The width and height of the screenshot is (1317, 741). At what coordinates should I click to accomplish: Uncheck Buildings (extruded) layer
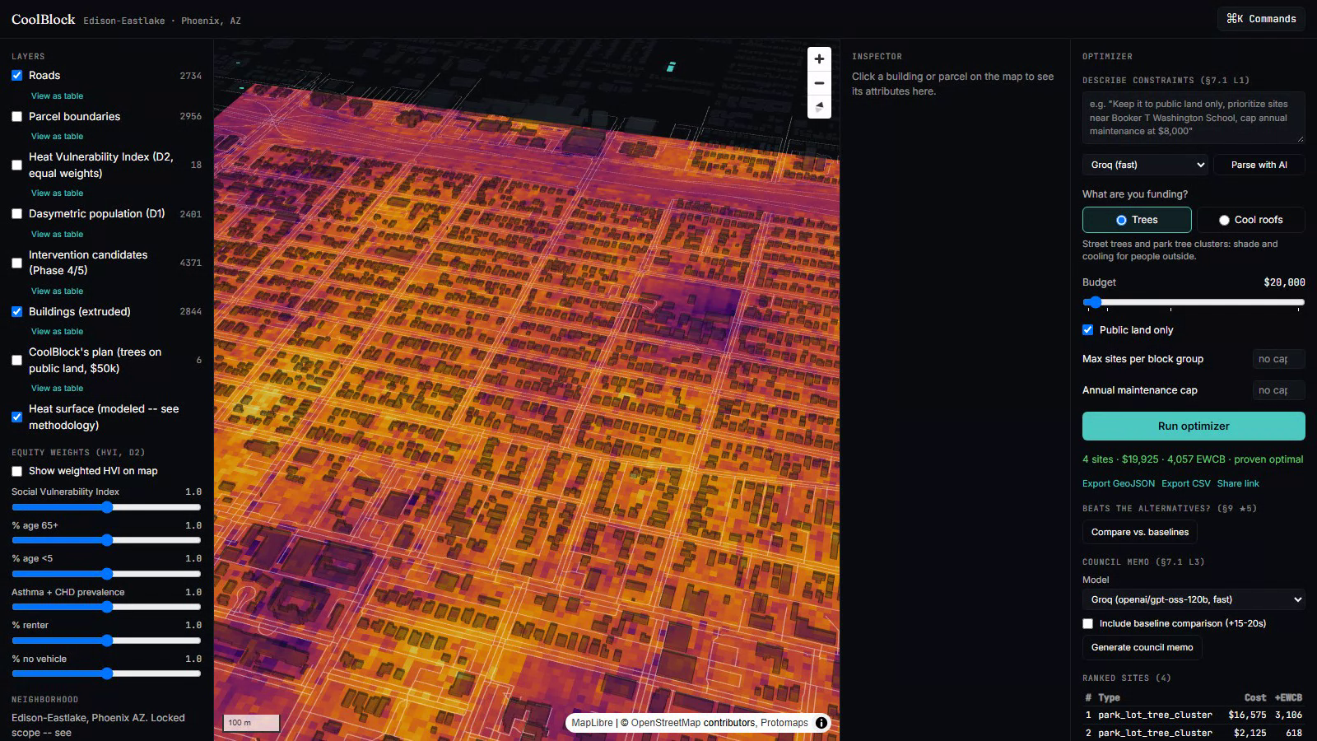click(x=16, y=311)
